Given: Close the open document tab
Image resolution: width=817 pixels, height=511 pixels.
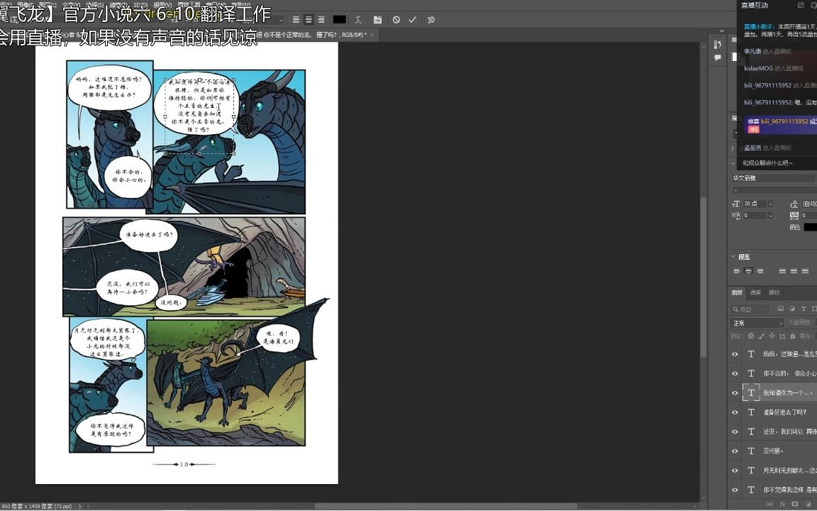Looking at the screenshot, I should click(372, 35).
